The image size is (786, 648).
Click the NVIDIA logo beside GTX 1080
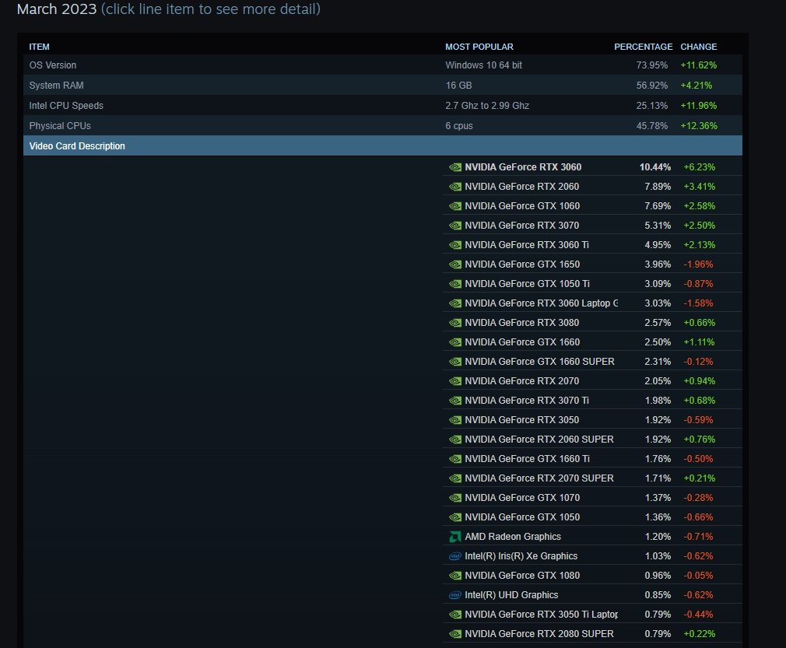pos(455,576)
